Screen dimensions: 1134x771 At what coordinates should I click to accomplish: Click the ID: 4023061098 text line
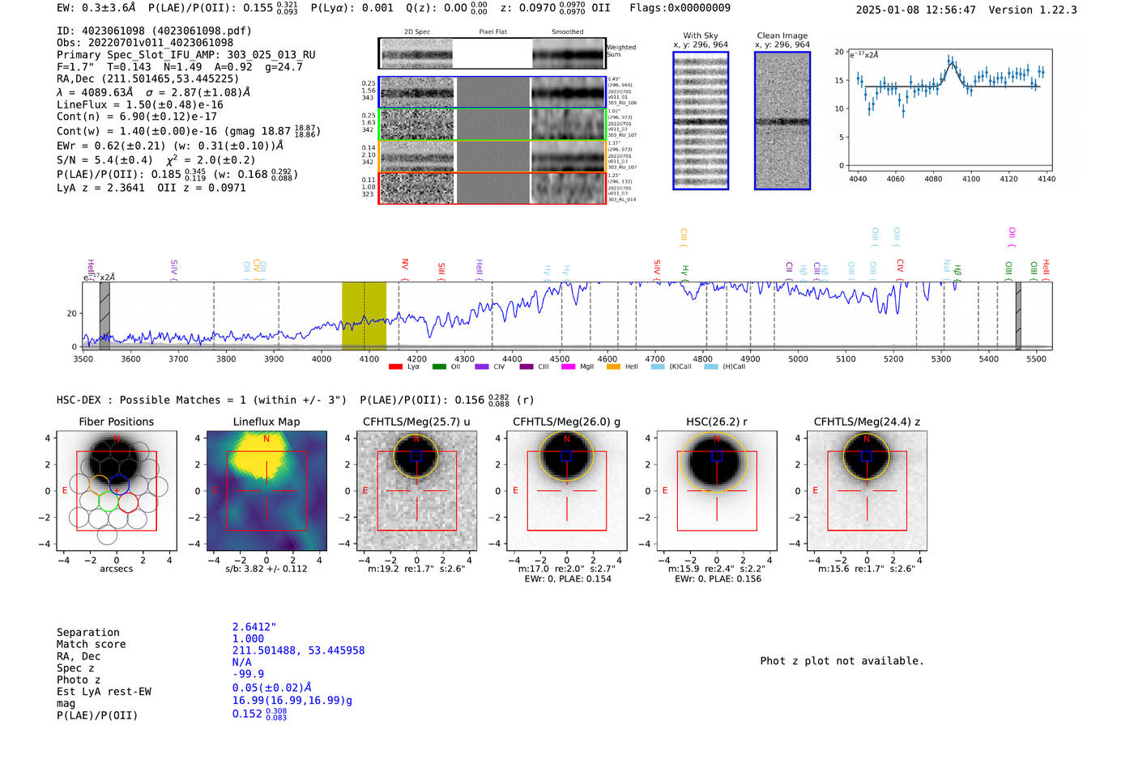154,31
